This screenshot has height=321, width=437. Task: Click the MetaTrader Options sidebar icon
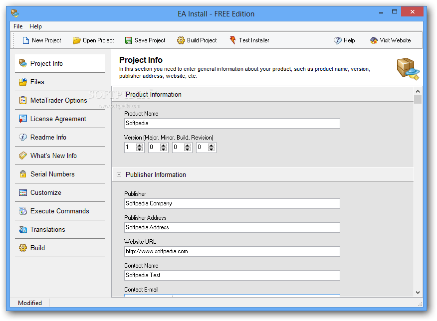coord(23,100)
